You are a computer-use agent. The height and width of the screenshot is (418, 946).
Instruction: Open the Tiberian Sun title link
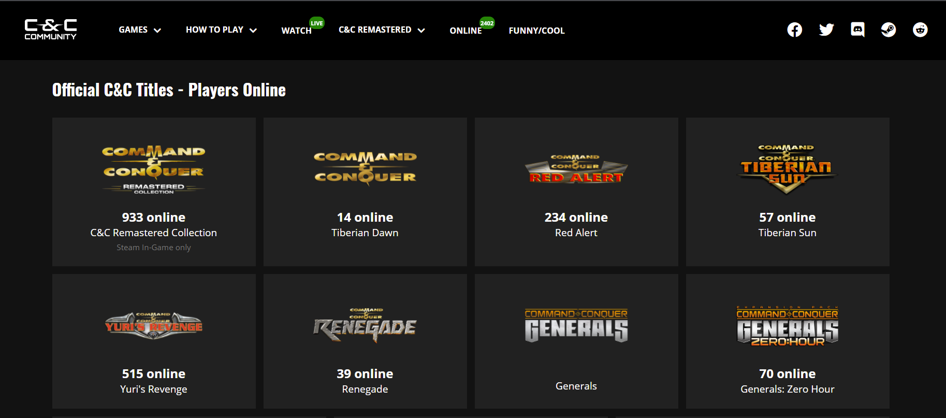[x=788, y=233]
